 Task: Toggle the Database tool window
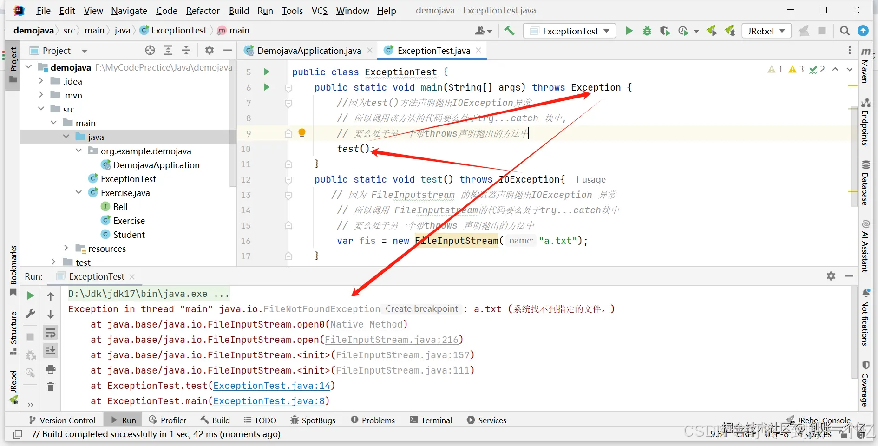[865, 183]
